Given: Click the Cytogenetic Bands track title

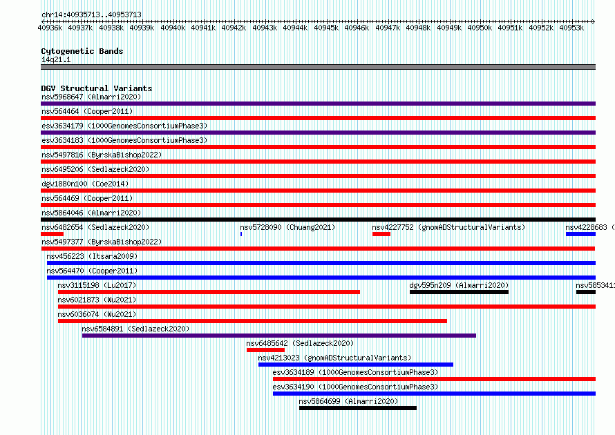Looking at the screenshot, I should 82,51.
